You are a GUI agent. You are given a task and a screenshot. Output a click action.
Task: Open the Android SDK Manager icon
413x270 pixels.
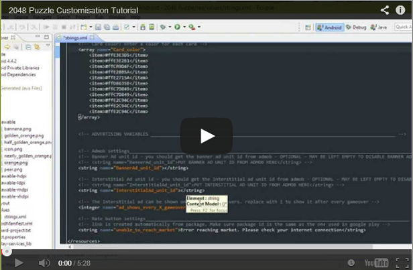tap(143, 27)
